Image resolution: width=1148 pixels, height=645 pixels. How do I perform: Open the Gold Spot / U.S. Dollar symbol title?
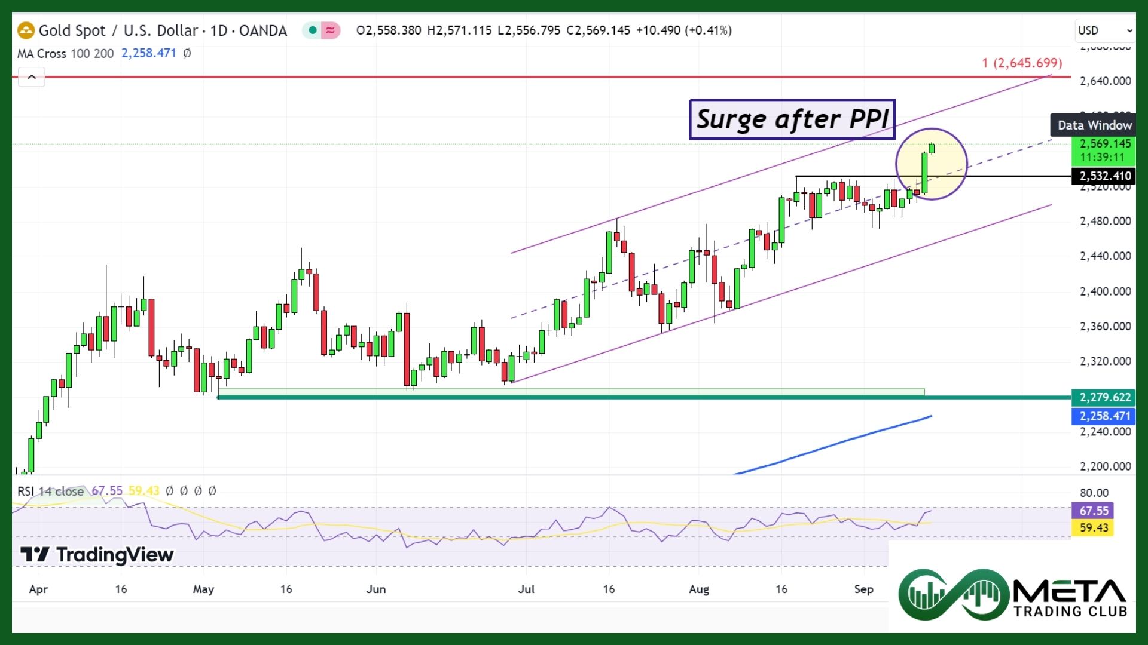point(163,30)
